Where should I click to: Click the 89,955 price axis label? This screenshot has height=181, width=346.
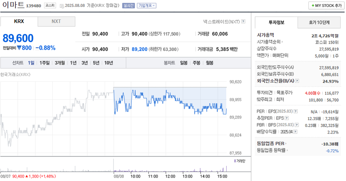point(235,100)
